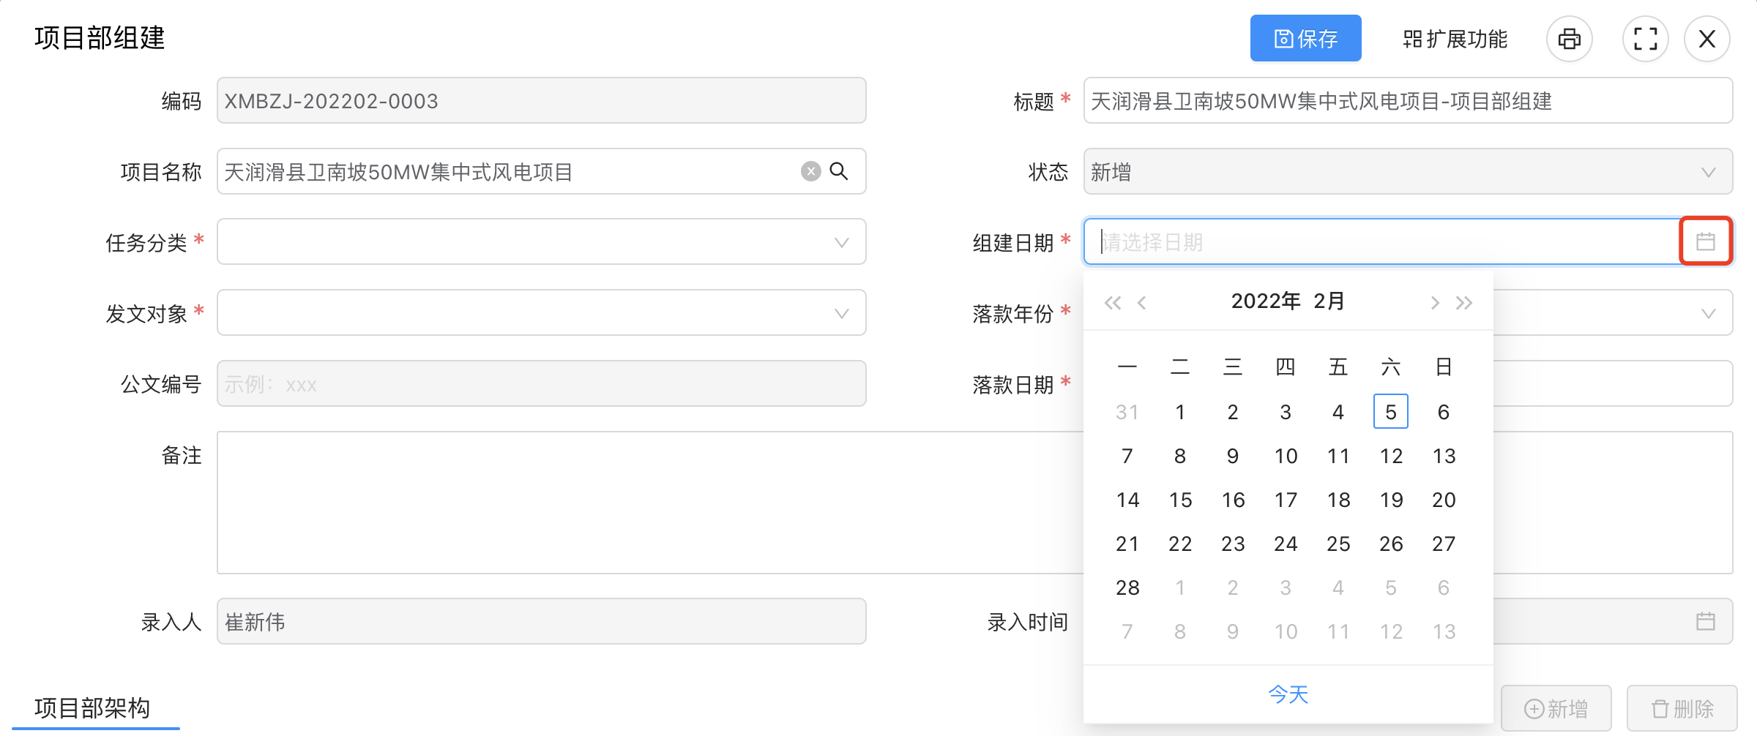Pick date 17 in the calendar
Screen dimensions: 1757x736
[1286, 499]
